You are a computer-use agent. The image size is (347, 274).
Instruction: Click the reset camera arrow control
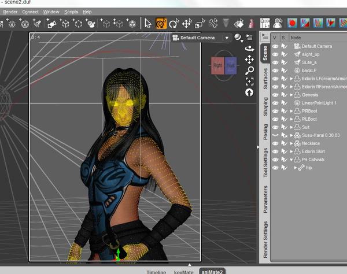[x=249, y=92]
